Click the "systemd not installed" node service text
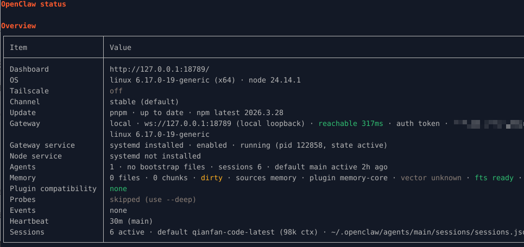The image size is (524, 247). pyautogui.click(x=155, y=156)
